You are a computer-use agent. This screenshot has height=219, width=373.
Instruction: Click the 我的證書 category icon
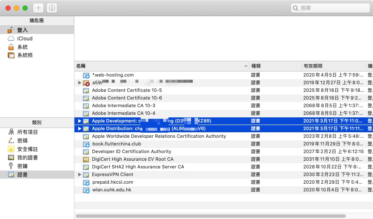click(11, 157)
